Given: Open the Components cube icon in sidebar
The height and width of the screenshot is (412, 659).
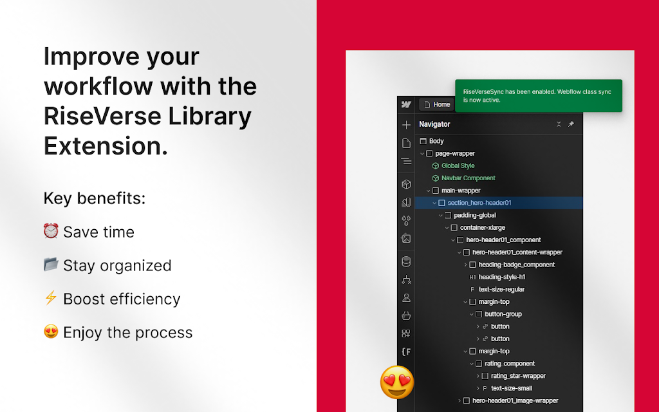Looking at the screenshot, I should pyautogui.click(x=406, y=184).
